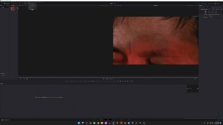Viewport: 223px width, 125px height.
Task: Open Project Manager home icon at bottom right
Action: pyautogui.click(x=218, y=120)
